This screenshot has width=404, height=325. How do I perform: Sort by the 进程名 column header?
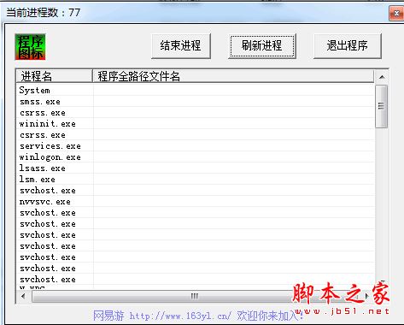pos(55,76)
